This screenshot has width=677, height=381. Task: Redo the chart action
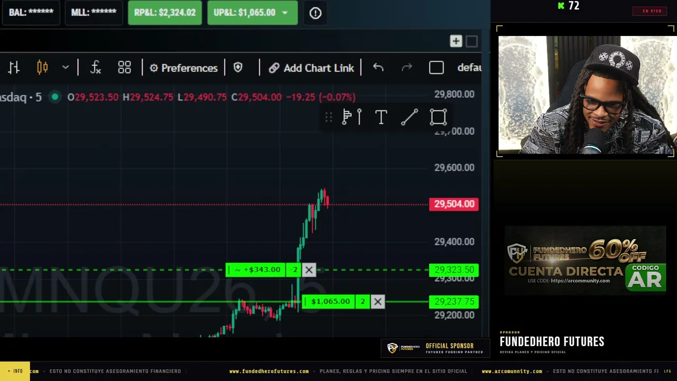click(407, 68)
